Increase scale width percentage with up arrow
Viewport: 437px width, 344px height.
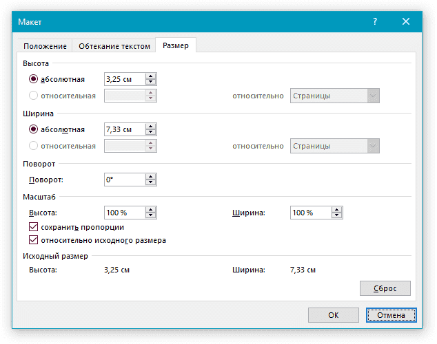(338, 211)
